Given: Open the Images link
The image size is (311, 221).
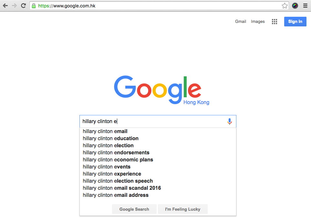Looking at the screenshot, I should (x=258, y=21).
